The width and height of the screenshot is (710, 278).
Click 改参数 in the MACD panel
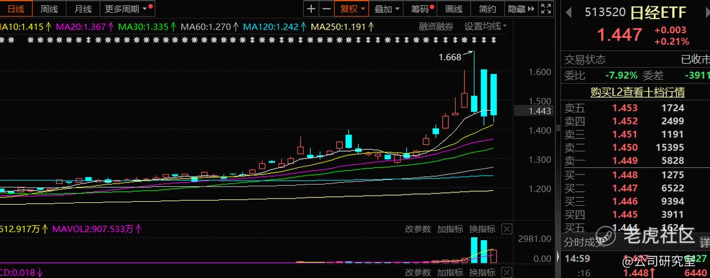[x=418, y=272]
